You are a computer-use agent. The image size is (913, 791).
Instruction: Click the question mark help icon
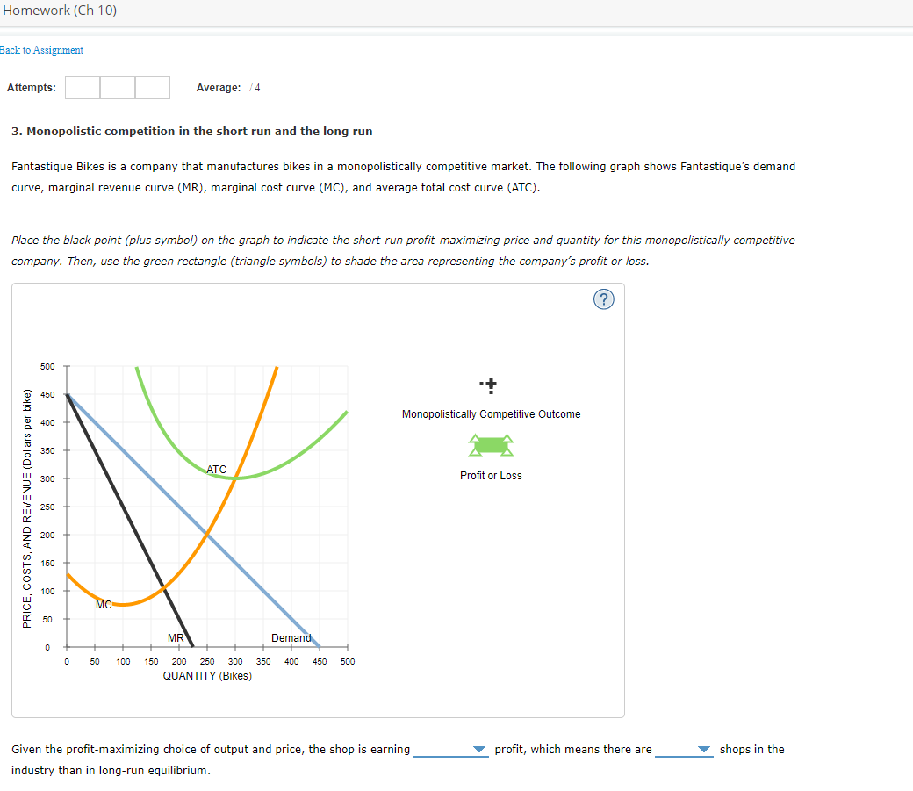(x=603, y=299)
